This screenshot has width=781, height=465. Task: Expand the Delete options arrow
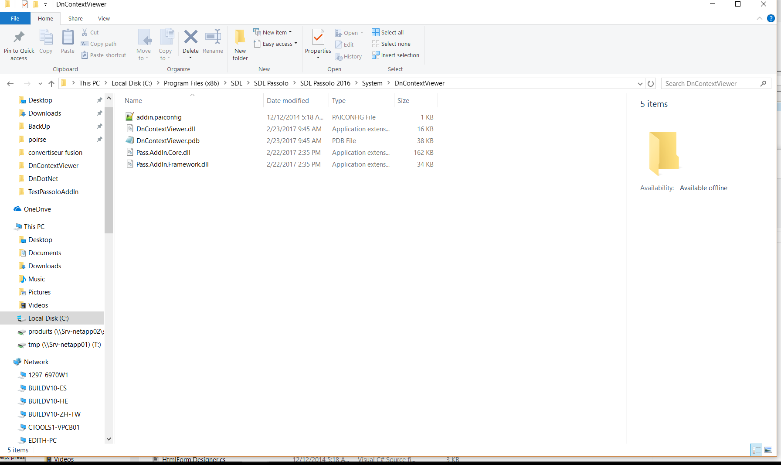coord(190,58)
